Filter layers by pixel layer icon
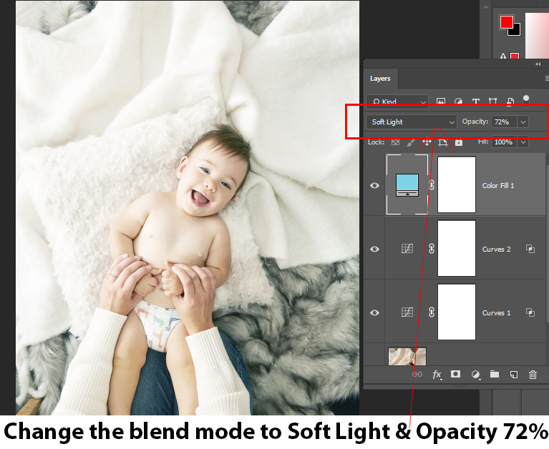549x449 pixels. (440, 102)
